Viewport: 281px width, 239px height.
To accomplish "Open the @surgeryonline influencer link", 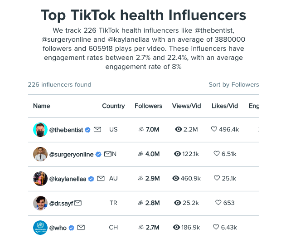I will 71,154.
